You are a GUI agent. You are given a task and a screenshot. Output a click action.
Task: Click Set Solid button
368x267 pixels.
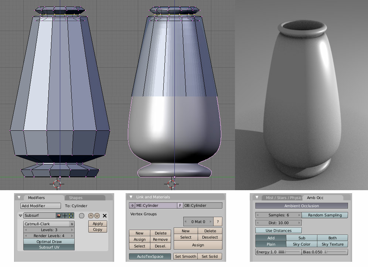point(209,256)
